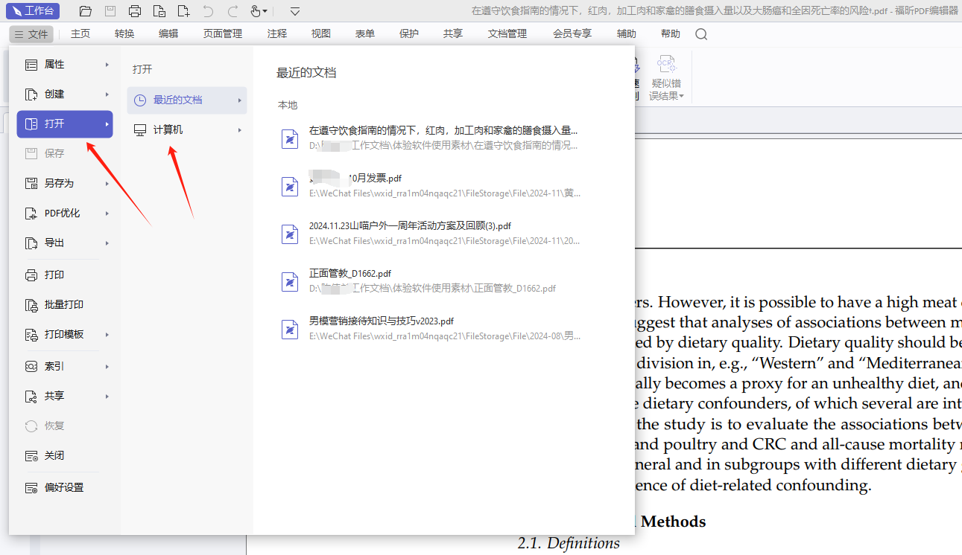Open the quick access toolbar customize dropdown

(x=295, y=11)
